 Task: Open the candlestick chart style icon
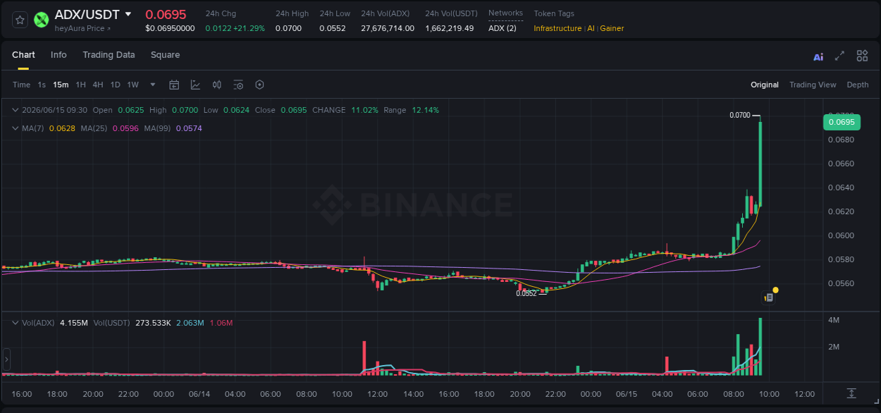217,85
